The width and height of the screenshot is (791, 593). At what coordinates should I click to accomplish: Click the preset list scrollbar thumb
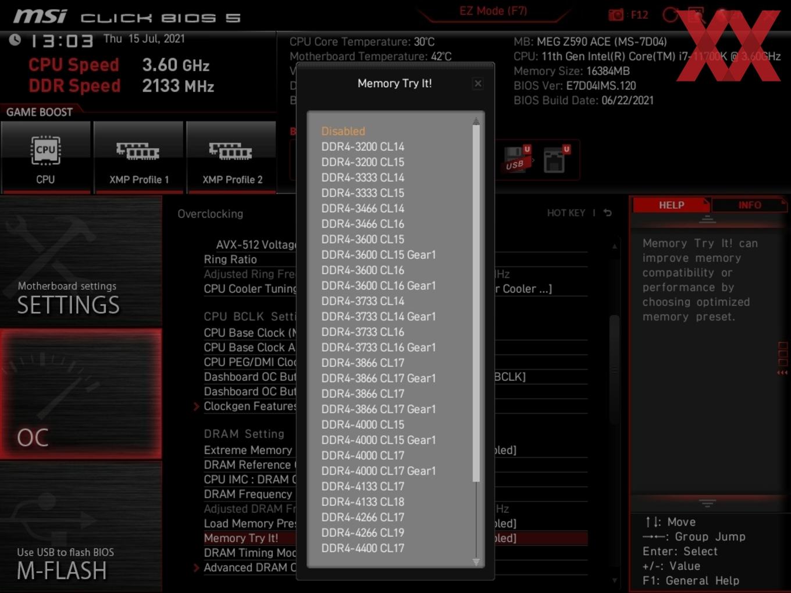point(476,303)
